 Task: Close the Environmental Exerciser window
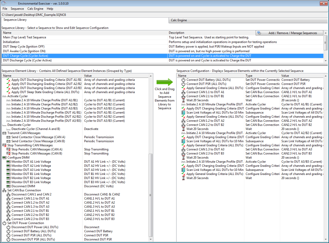point(323,3)
